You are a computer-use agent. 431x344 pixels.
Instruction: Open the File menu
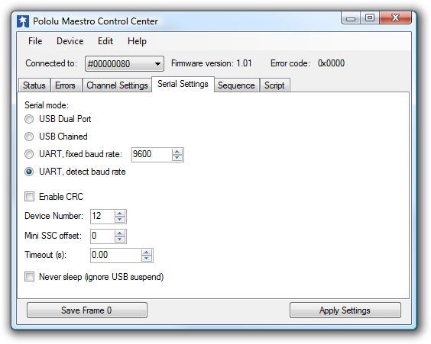(35, 41)
